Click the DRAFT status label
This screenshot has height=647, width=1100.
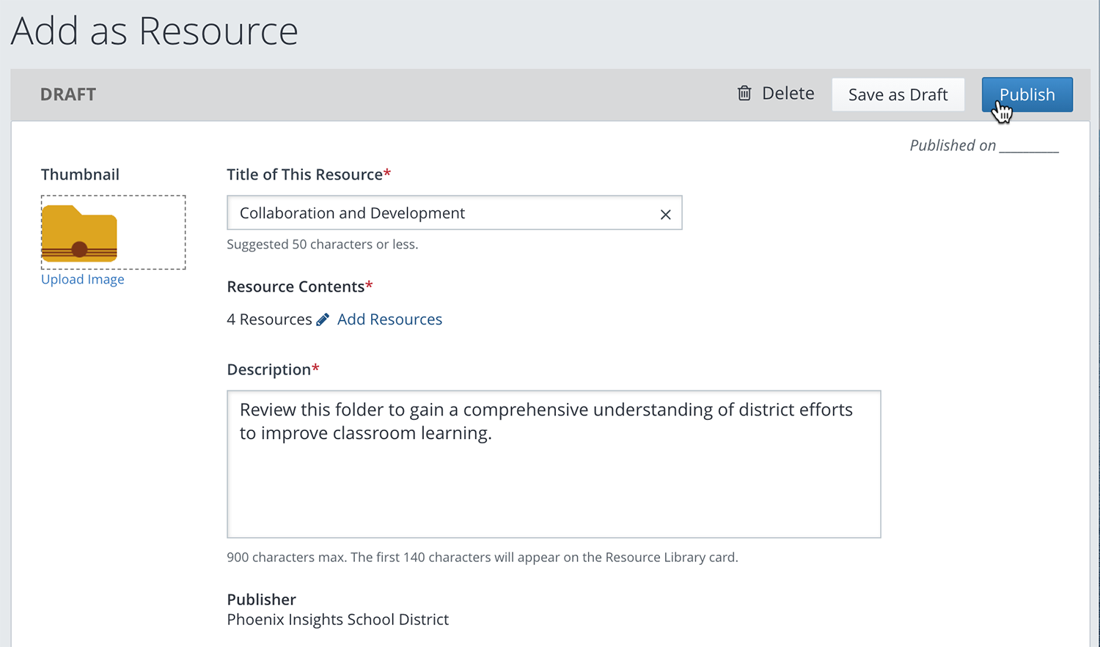68,95
